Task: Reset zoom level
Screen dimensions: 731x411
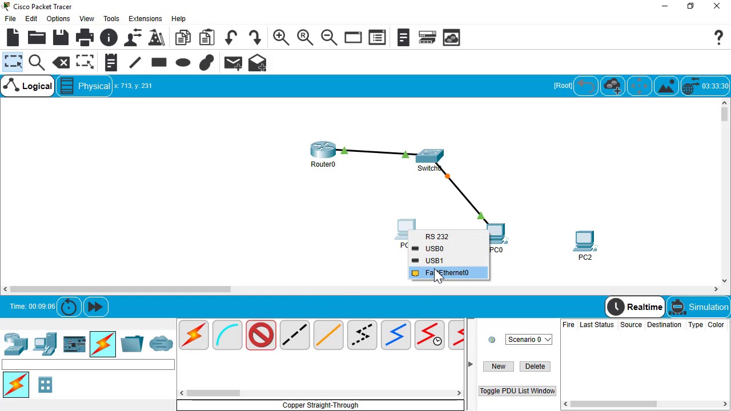Action: [305, 38]
